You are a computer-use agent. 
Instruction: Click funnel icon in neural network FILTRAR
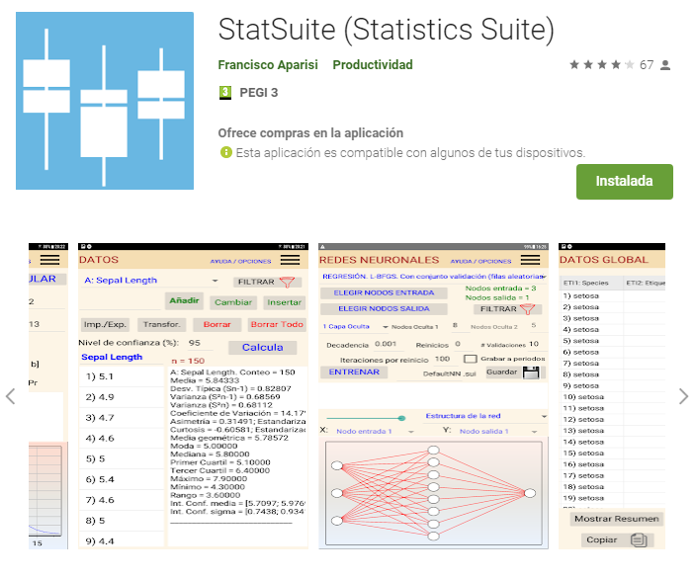pos(527,309)
